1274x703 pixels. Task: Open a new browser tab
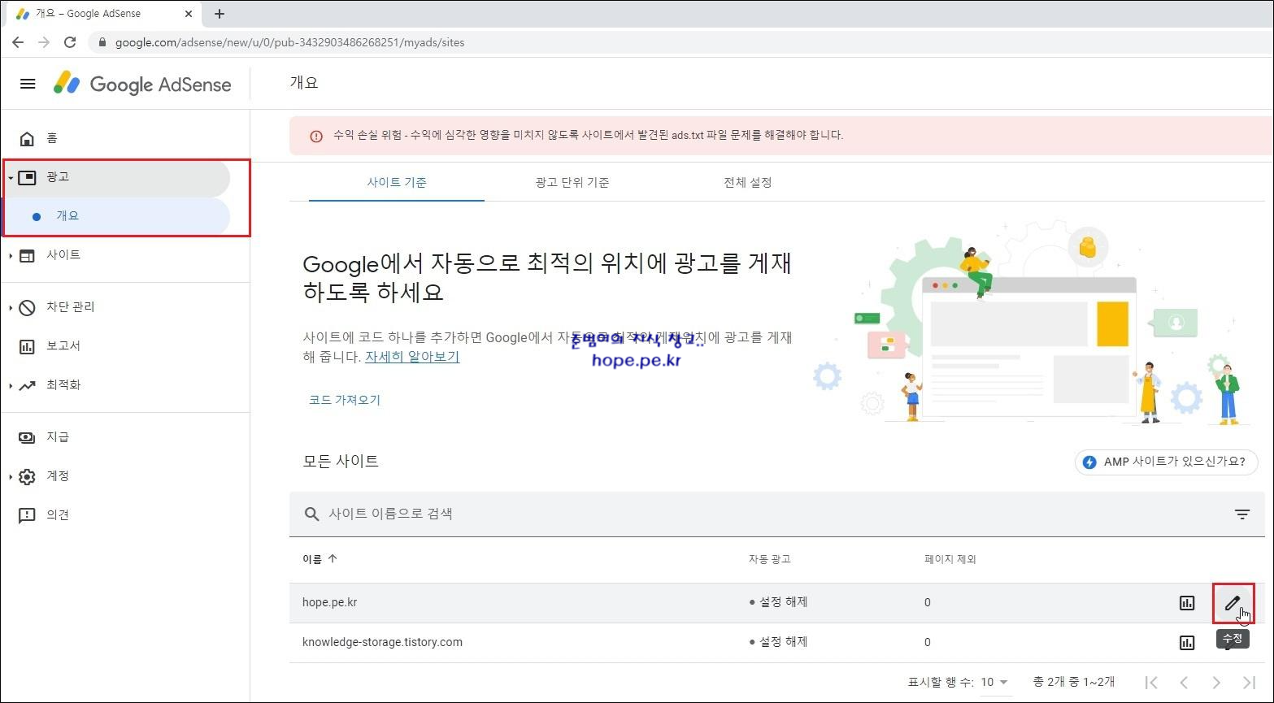coord(220,14)
